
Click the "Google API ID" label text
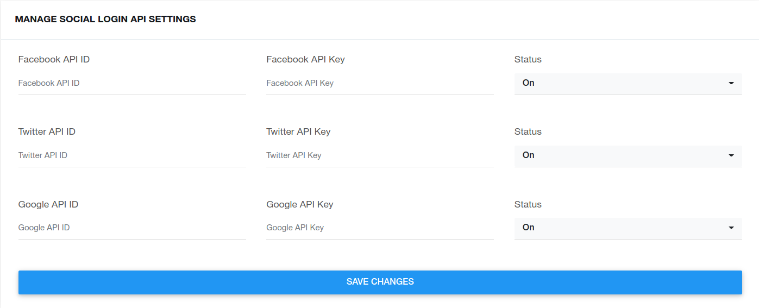pyautogui.click(x=48, y=204)
